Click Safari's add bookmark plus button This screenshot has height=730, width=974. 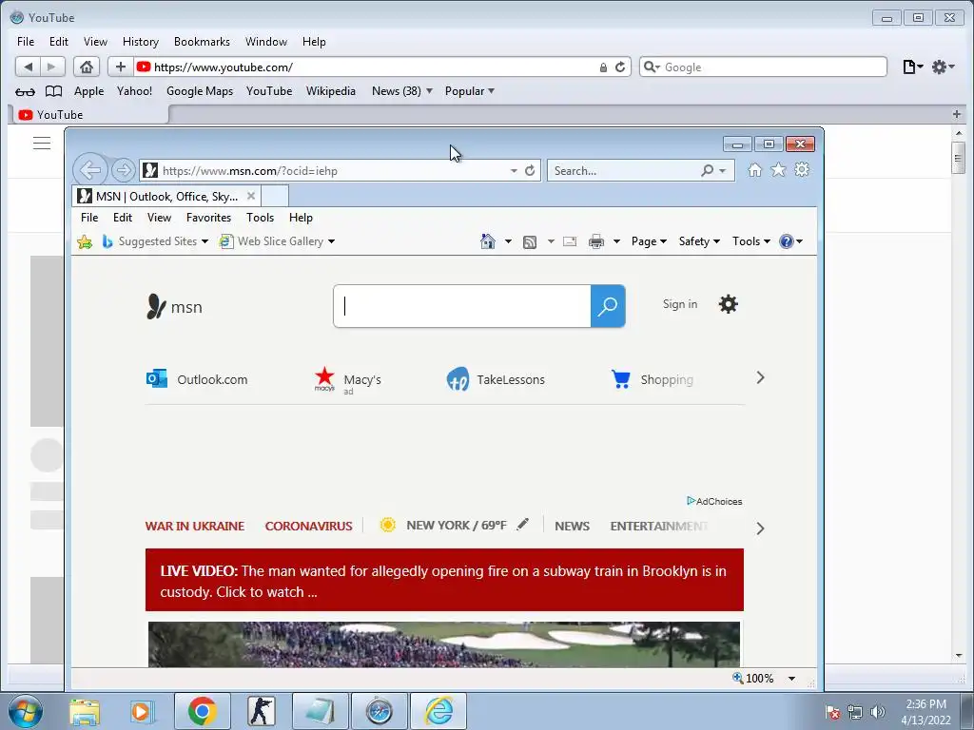121,67
